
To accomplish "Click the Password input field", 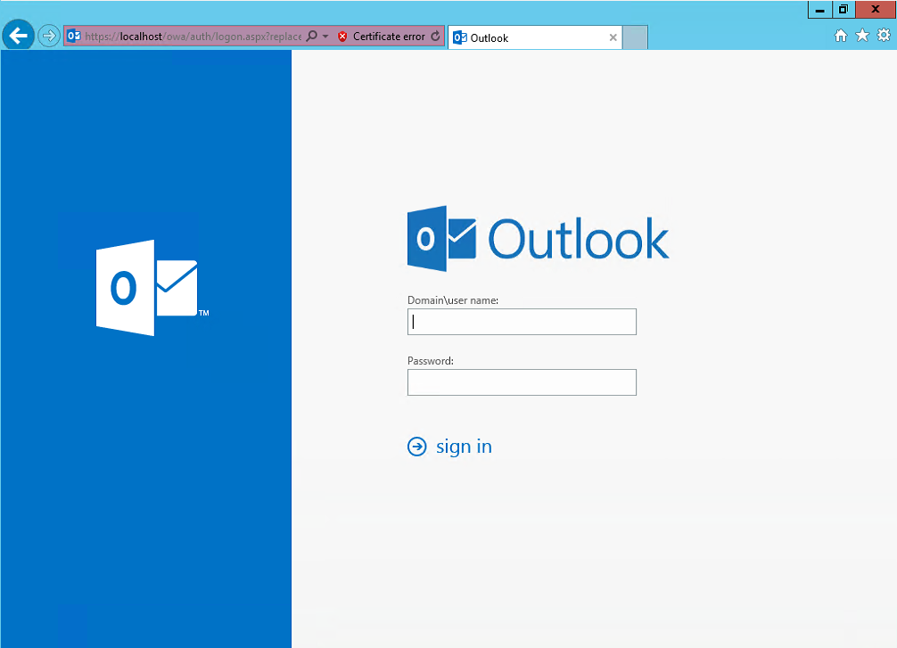I will point(522,382).
